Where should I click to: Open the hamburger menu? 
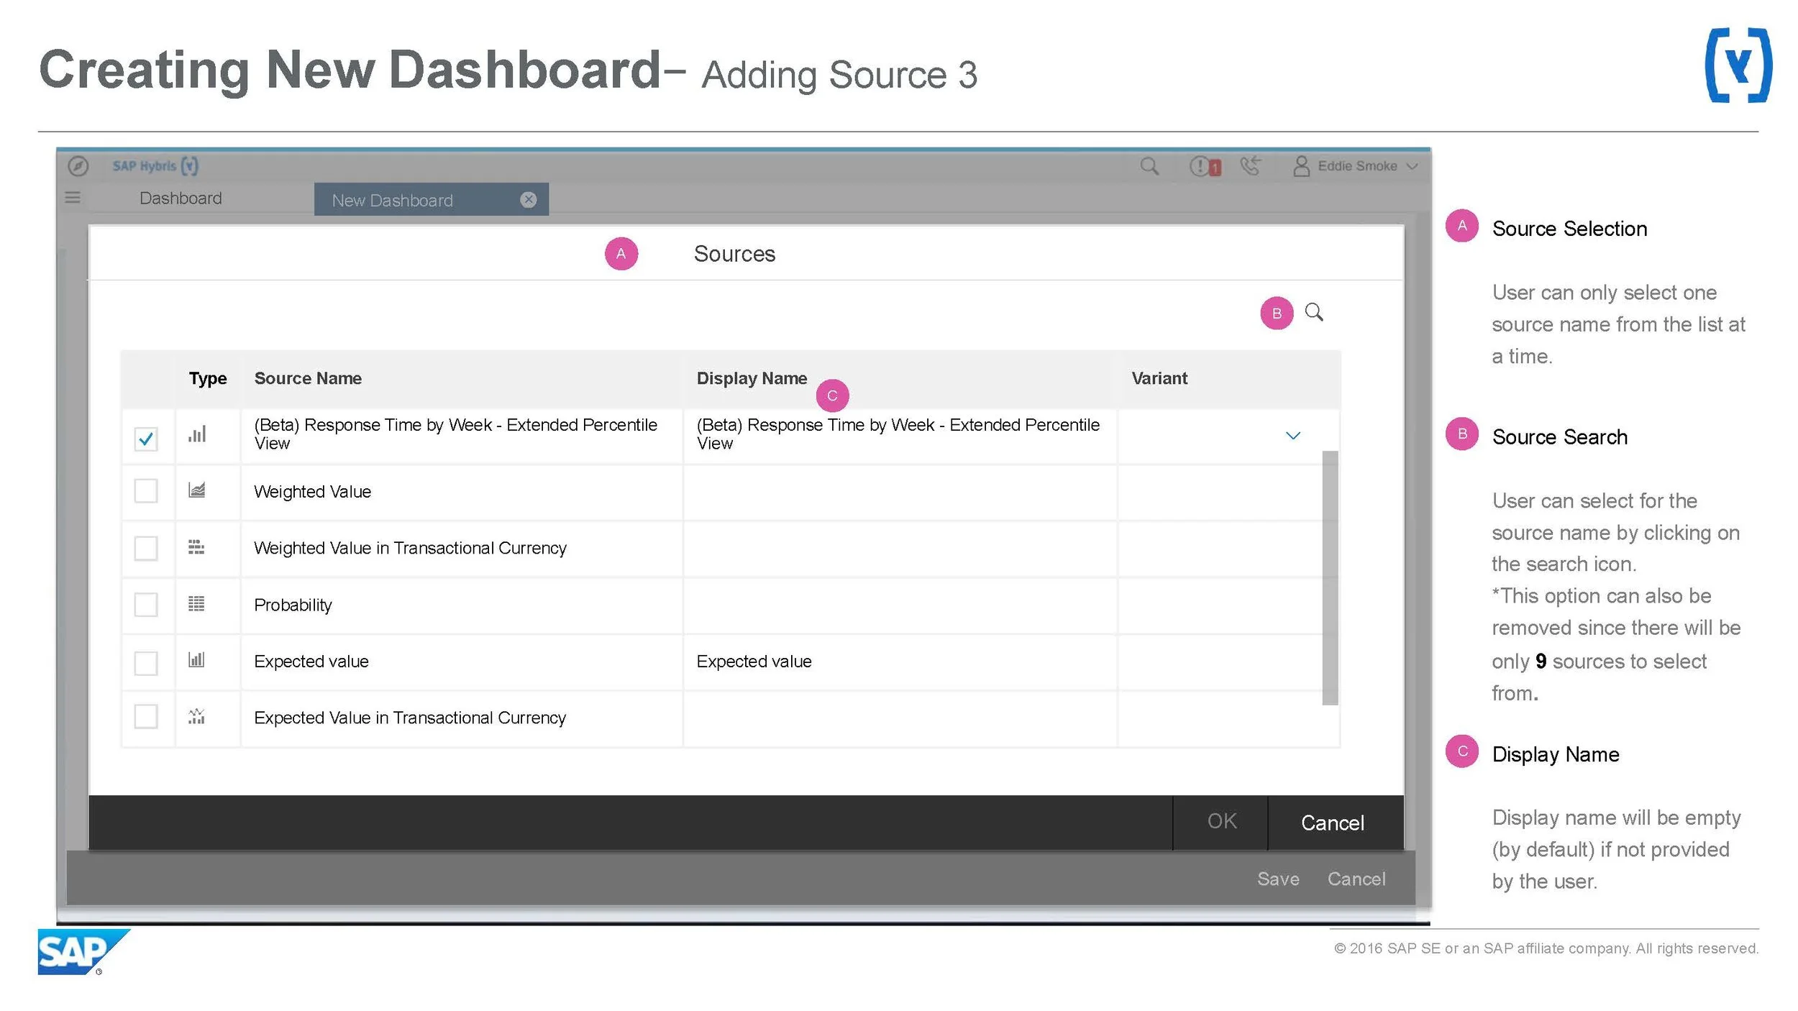(73, 197)
